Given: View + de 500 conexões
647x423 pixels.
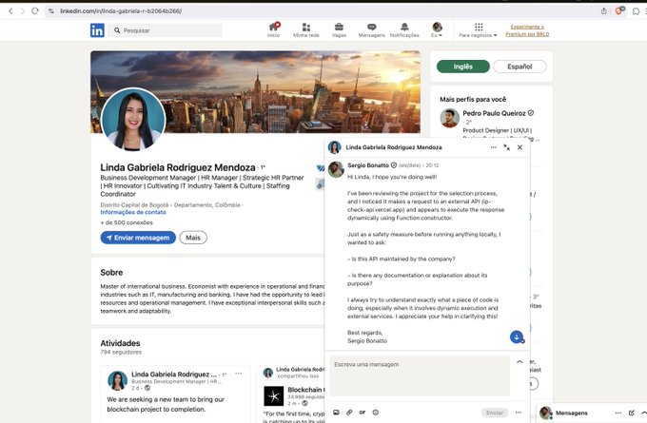Looking at the screenshot, I should [127, 222].
